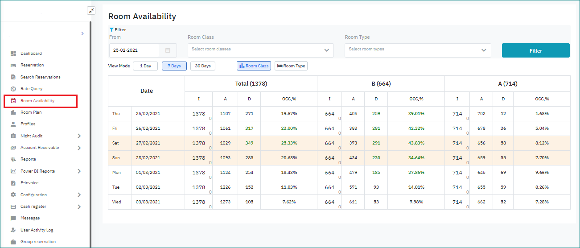The height and width of the screenshot is (248, 580).
Task: Click the Profiles person icon
Action: pos(13,124)
